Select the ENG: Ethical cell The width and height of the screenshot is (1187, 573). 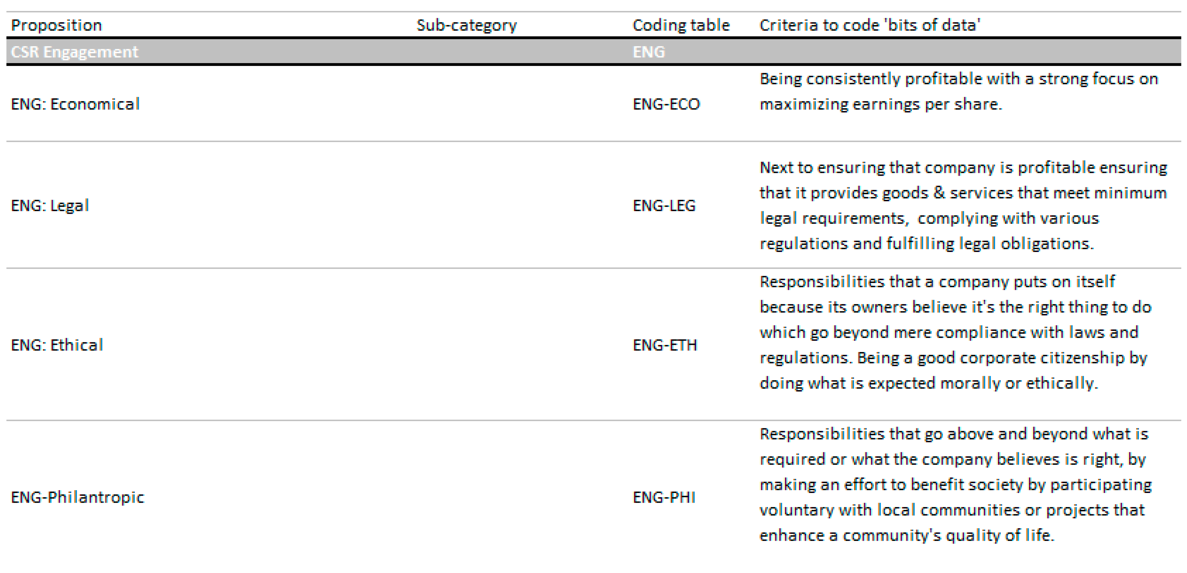[x=57, y=345]
